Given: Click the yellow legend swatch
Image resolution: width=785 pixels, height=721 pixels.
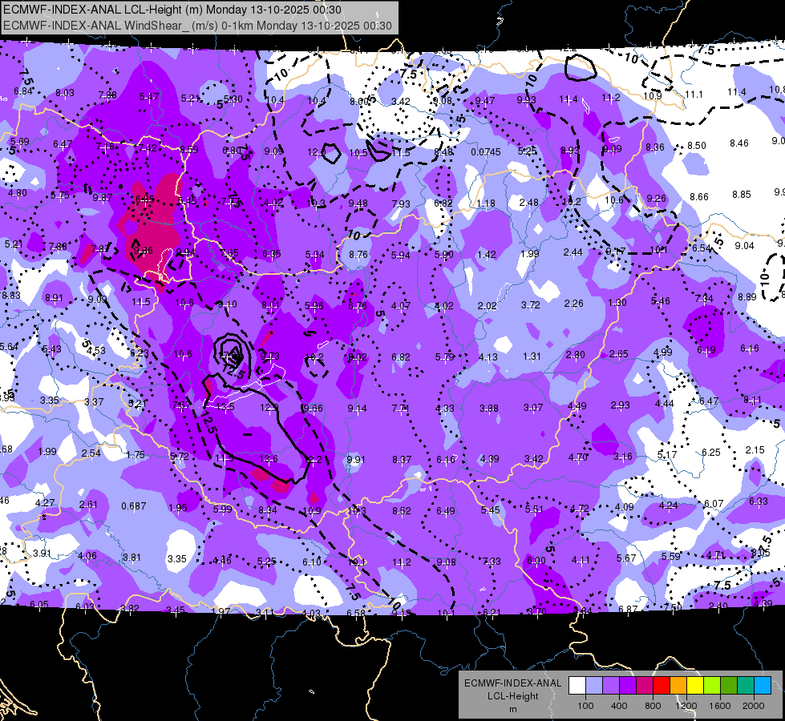Looking at the screenshot, I should click(x=695, y=686).
